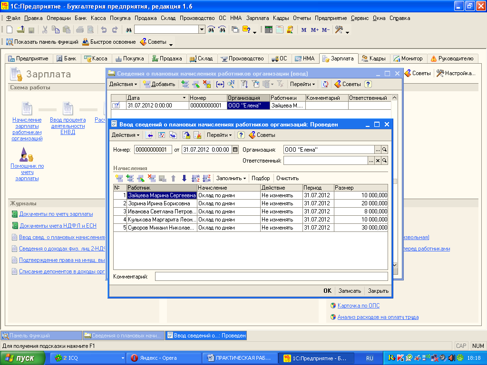Viewport: 487px width, 365px height.
Task: Switch to Яндекс - Opera taskbar item
Action: coord(165,358)
